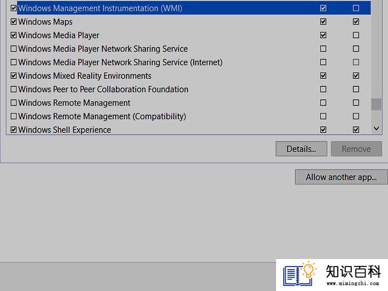Toggle Public checkbox for Windows Mixed Reality Environments
The height and width of the screenshot is (291, 388).
click(x=356, y=76)
